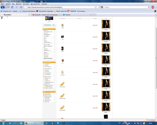Go back with the browser Back button
Viewport: 157px width, 125px height.
click(3, 7)
